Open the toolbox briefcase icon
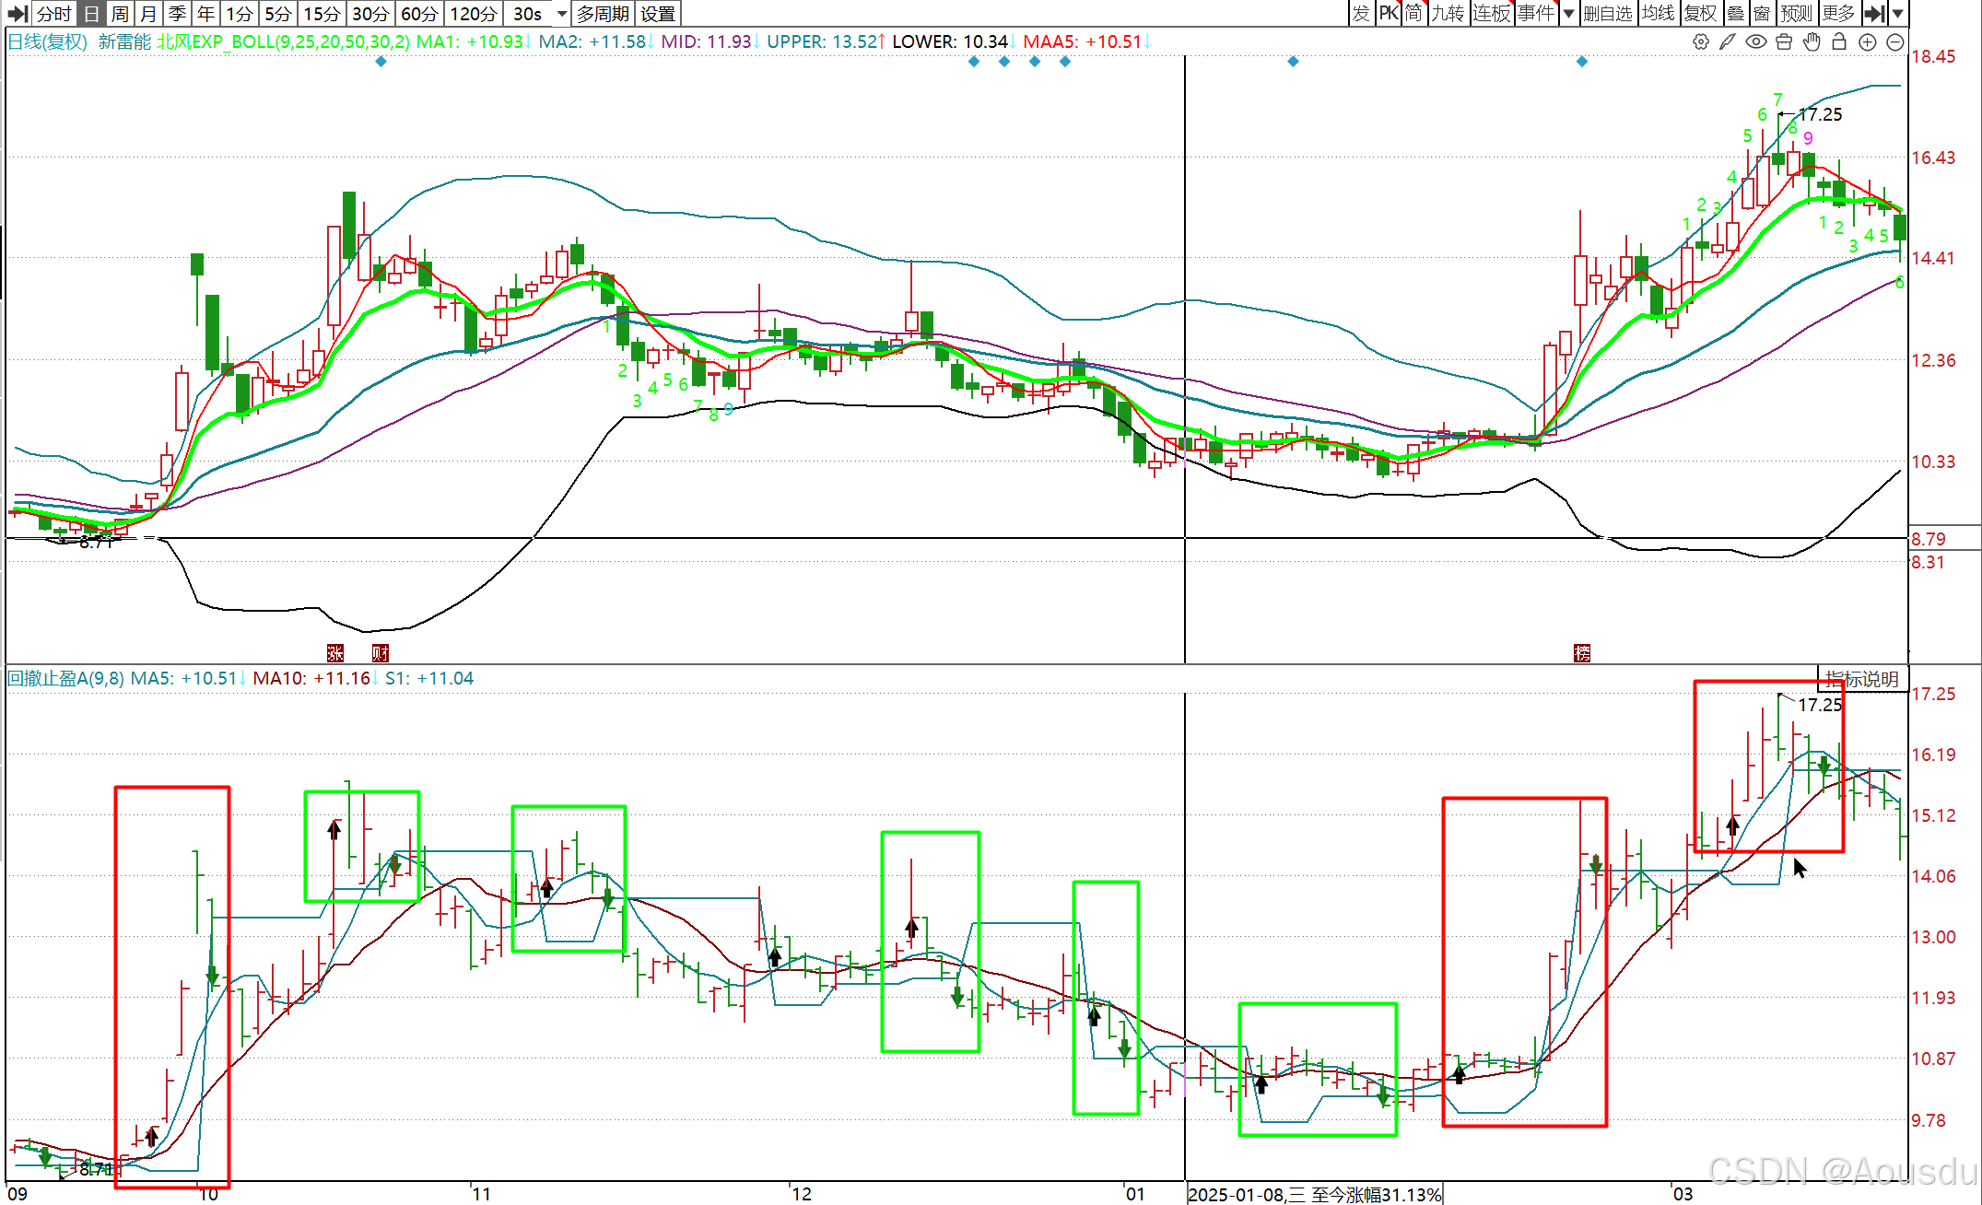Viewport: 1982px width, 1205px height. point(1784,41)
